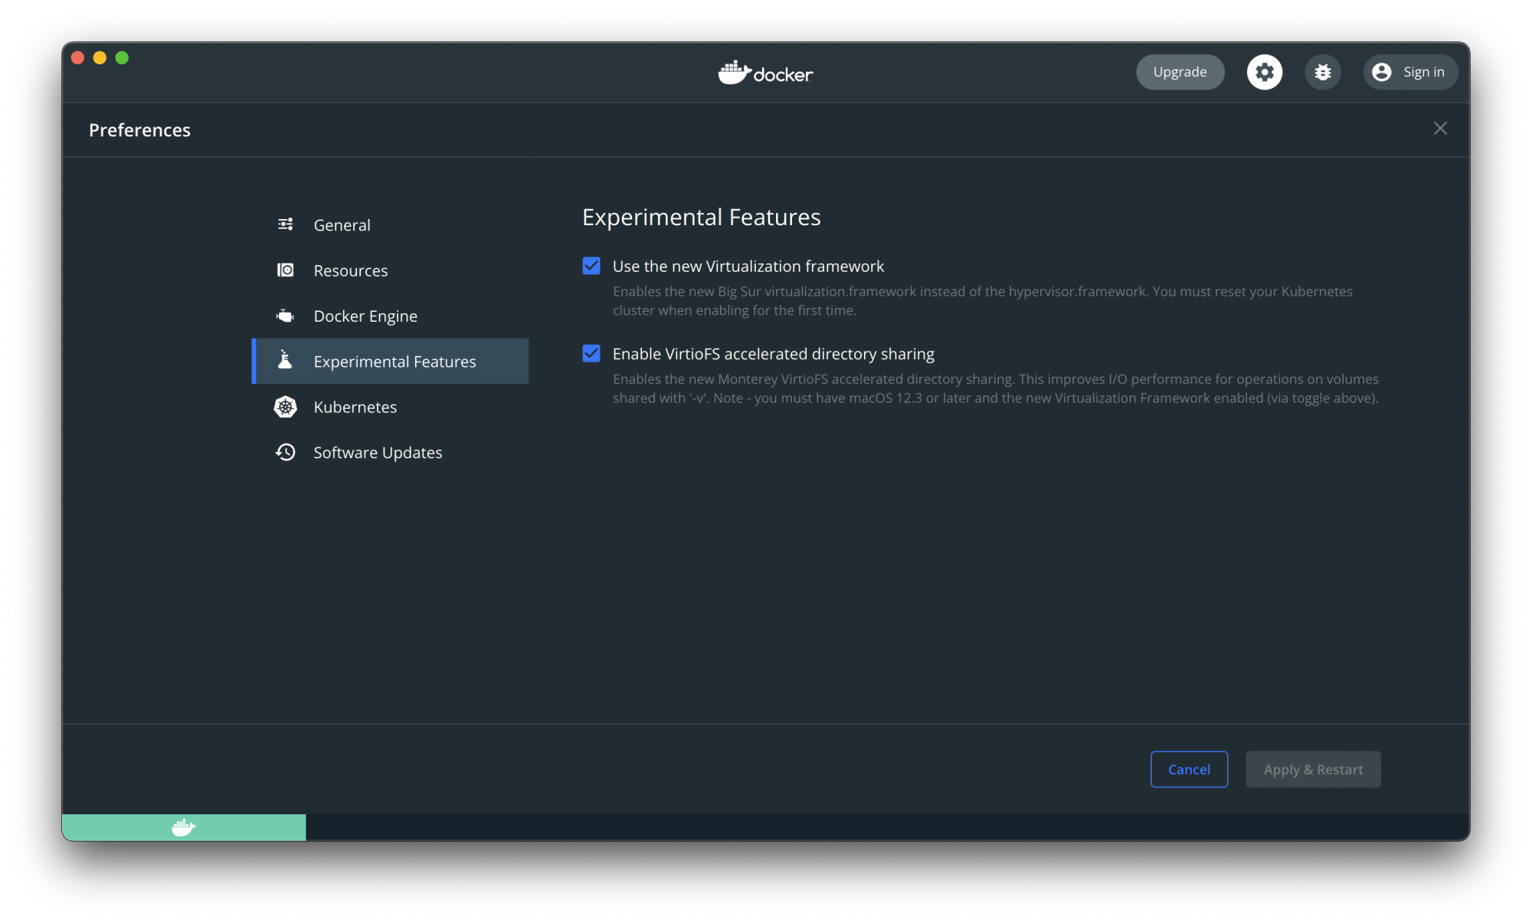Close the Preferences panel with X
This screenshot has height=923, width=1532.
click(1440, 129)
